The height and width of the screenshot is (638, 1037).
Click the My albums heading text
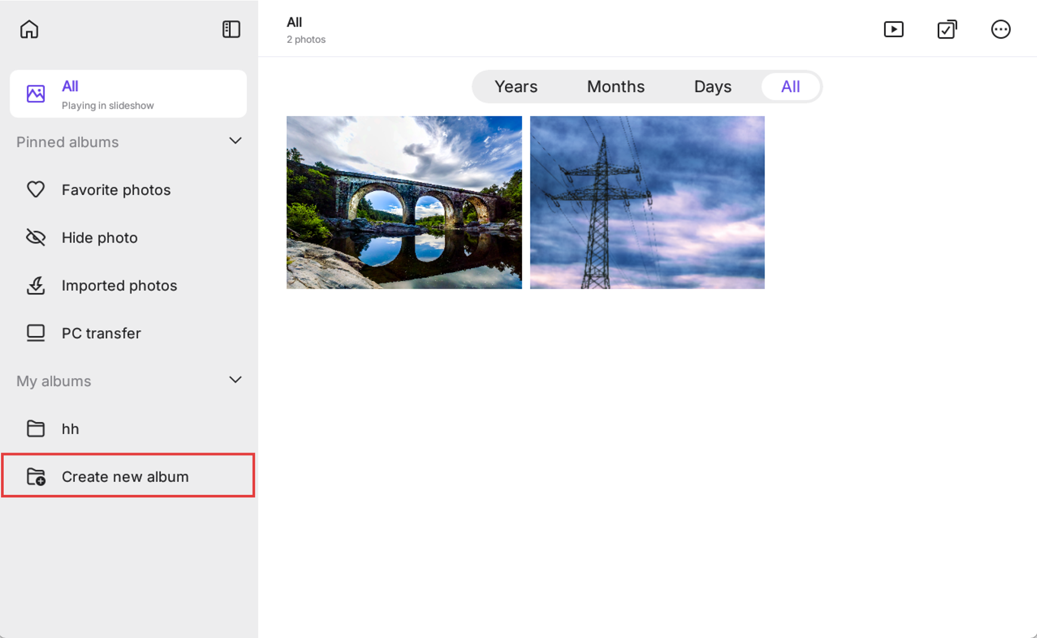(53, 381)
